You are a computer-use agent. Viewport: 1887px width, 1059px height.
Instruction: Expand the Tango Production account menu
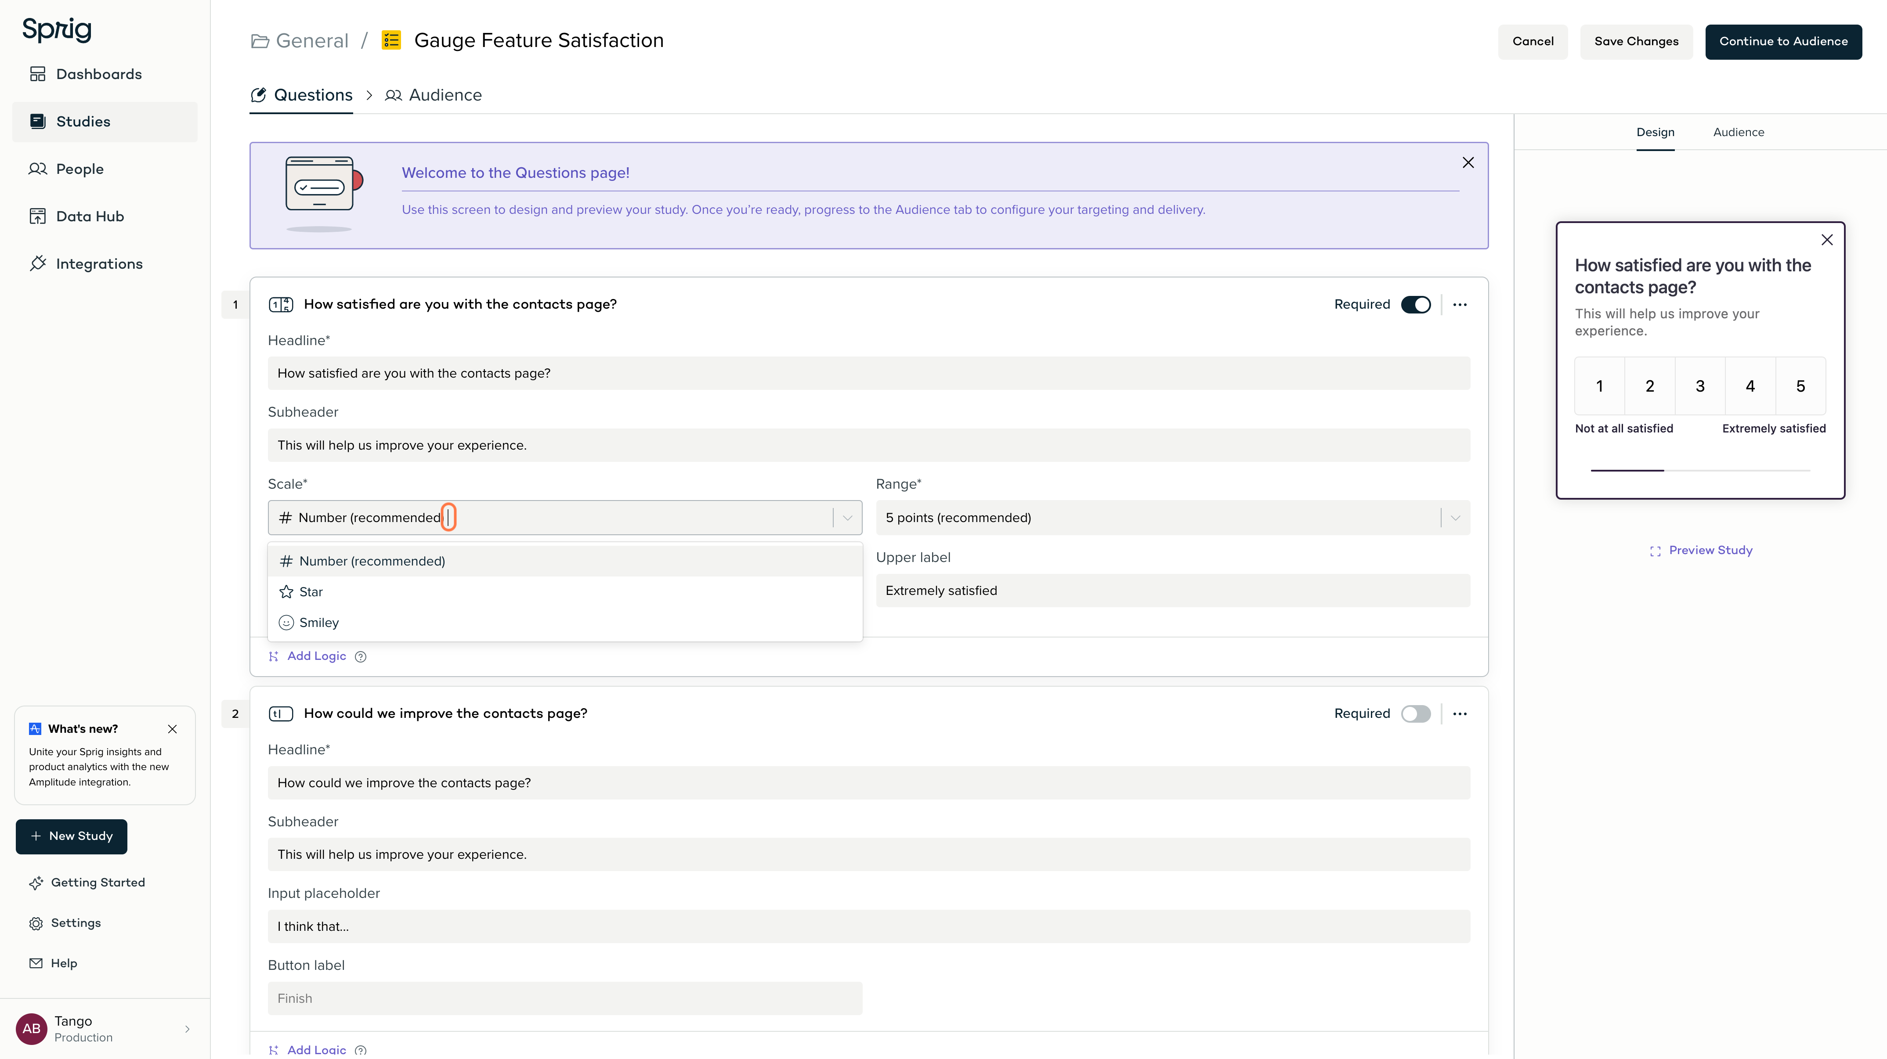click(x=105, y=1028)
